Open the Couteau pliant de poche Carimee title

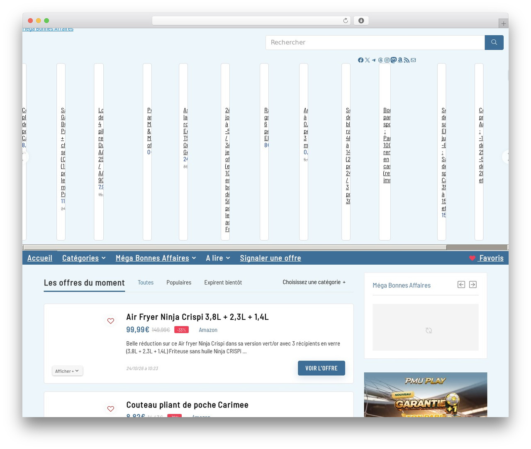click(188, 405)
